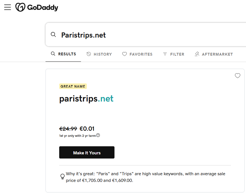This screenshot has height=193, width=246.
Task: Click the €0.01 discounted price
Action: 87,129
